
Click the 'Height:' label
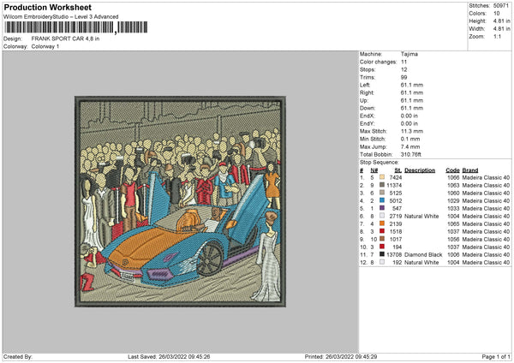click(x=477, y=21)
